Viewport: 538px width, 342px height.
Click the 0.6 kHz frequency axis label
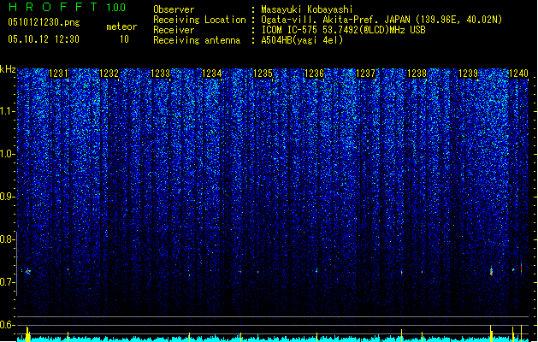(7, 325)
